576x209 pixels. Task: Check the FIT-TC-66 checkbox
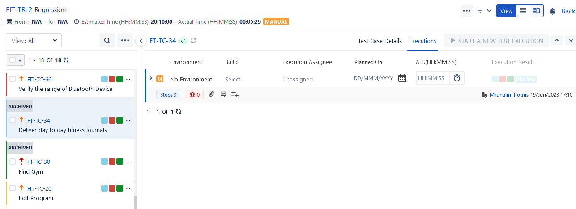click(x=13, y=79)
